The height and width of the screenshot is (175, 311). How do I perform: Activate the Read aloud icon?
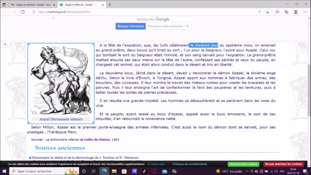[259, 12]
